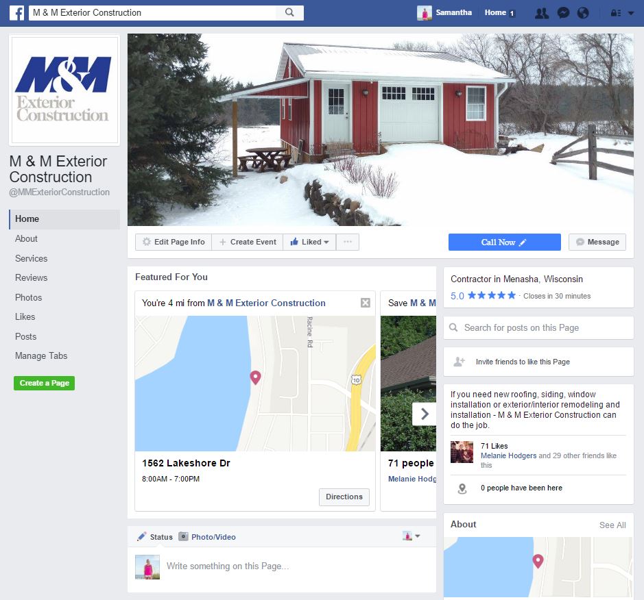The width and height of the screenshot is (644, 600).
Task: Click the green Create a Page button
Action: point(44,383)
